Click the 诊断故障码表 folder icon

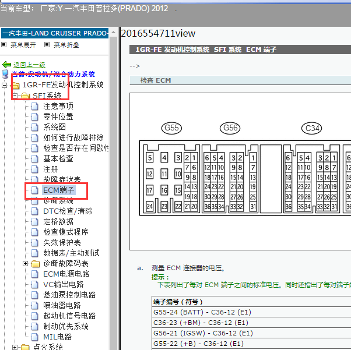(x=36, y=264)
